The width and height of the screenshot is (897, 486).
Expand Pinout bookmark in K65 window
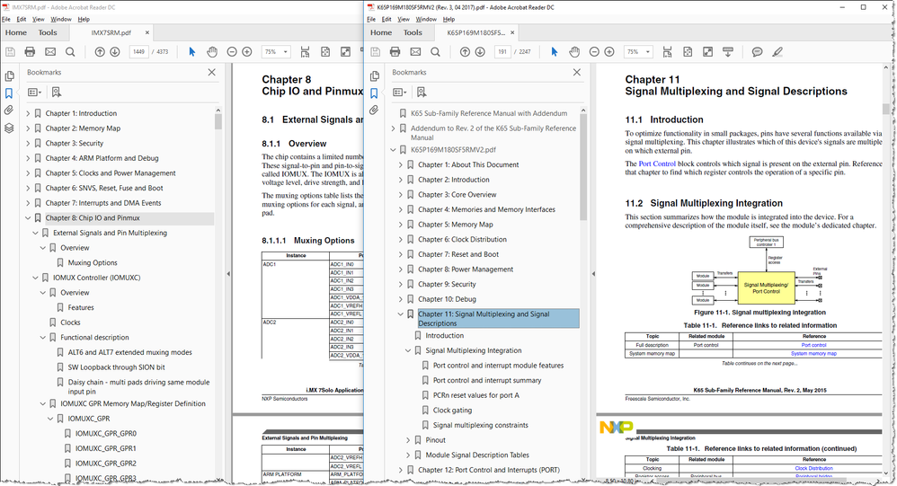[408, 440]
